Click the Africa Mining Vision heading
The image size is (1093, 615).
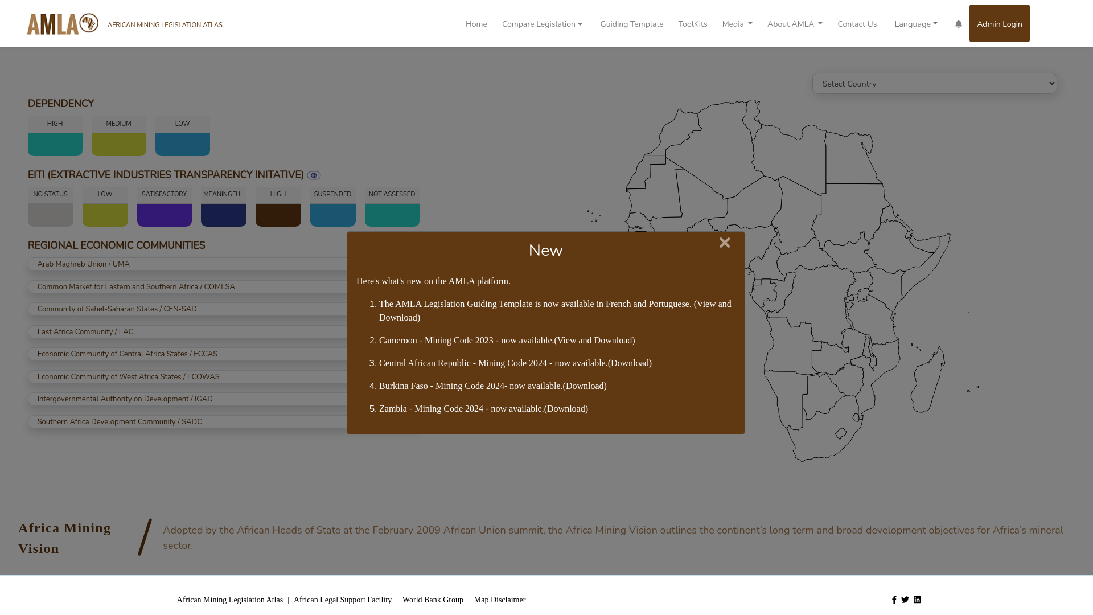[x=64, y=538]
